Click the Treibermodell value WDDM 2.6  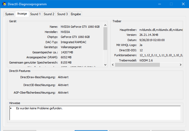tap(146, 60)
